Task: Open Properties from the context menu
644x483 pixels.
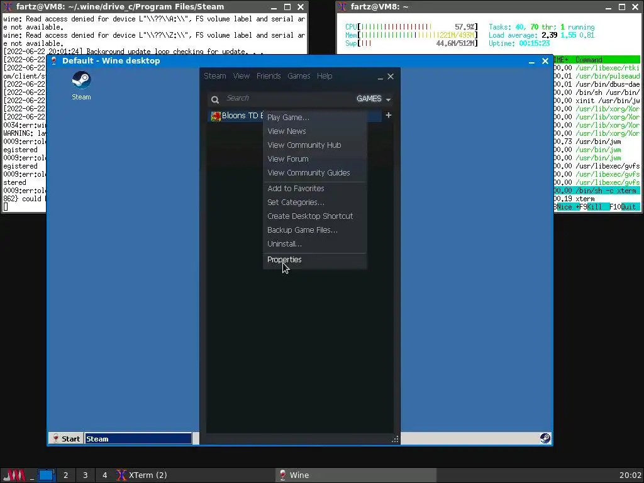Action: (x=314, y=260)
